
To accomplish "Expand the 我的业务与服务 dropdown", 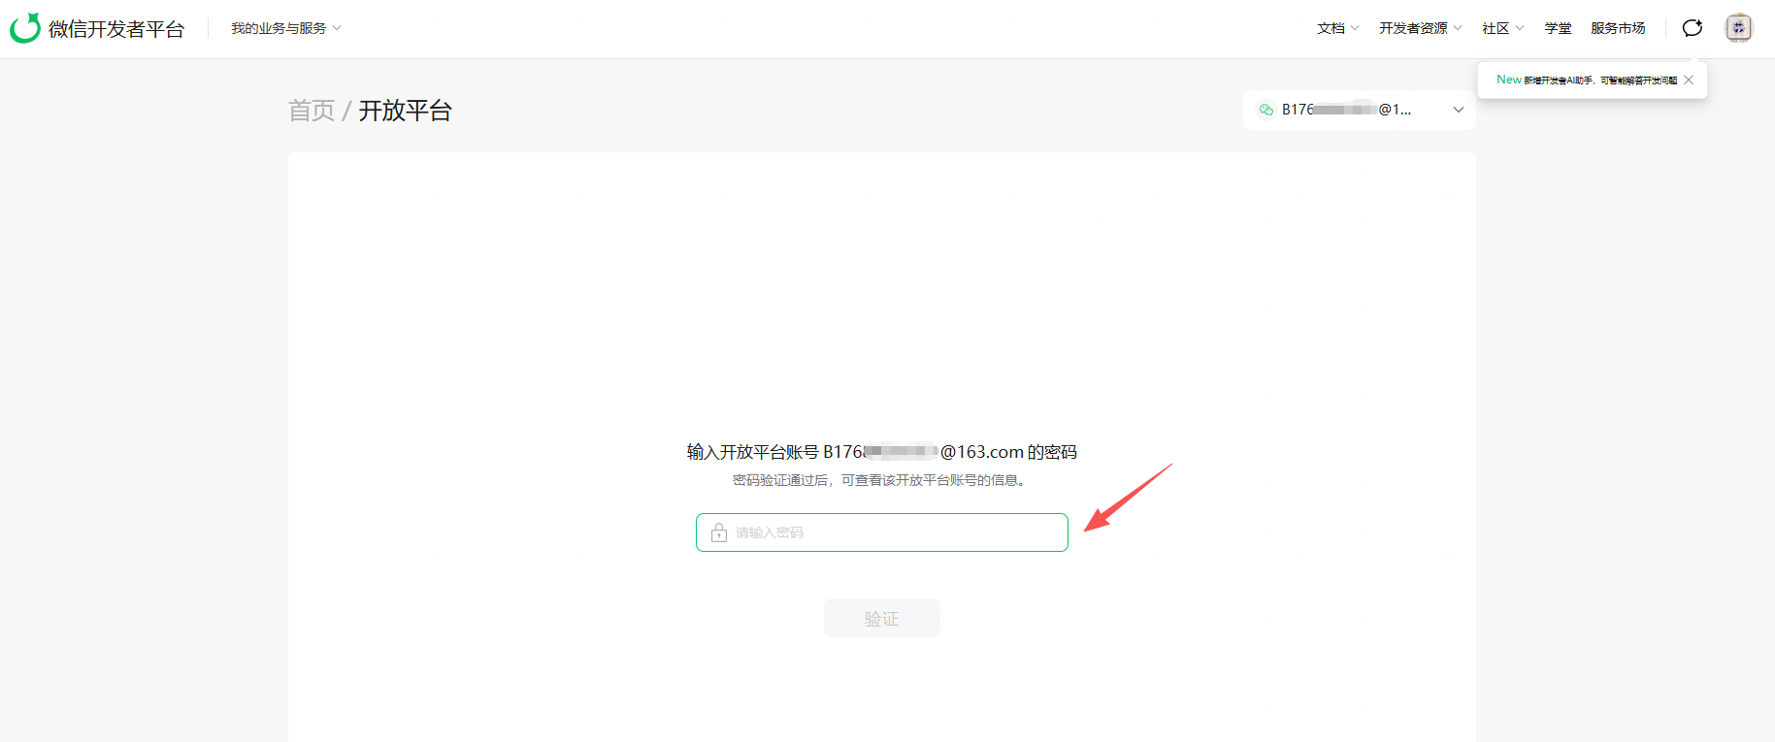I will (x=286, y=28).
